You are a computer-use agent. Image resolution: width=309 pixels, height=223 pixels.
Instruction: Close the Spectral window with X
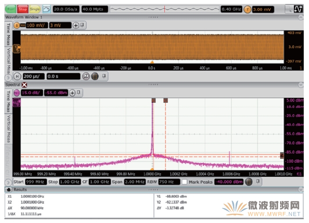tap(25, 85)
